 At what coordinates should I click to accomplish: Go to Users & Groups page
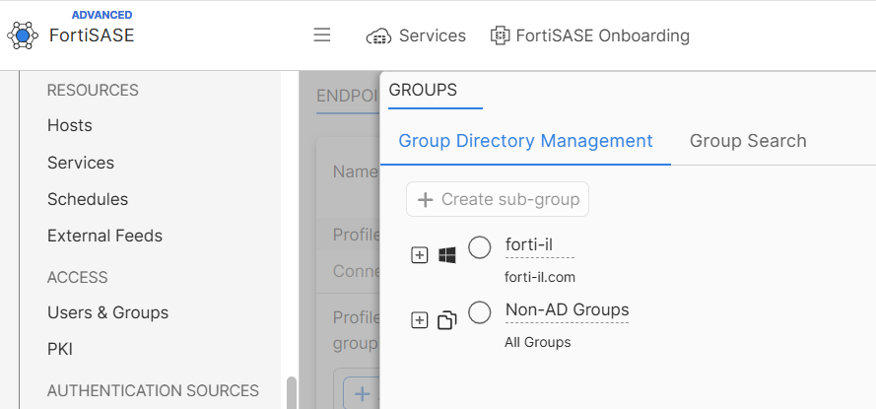click(107, 312)
